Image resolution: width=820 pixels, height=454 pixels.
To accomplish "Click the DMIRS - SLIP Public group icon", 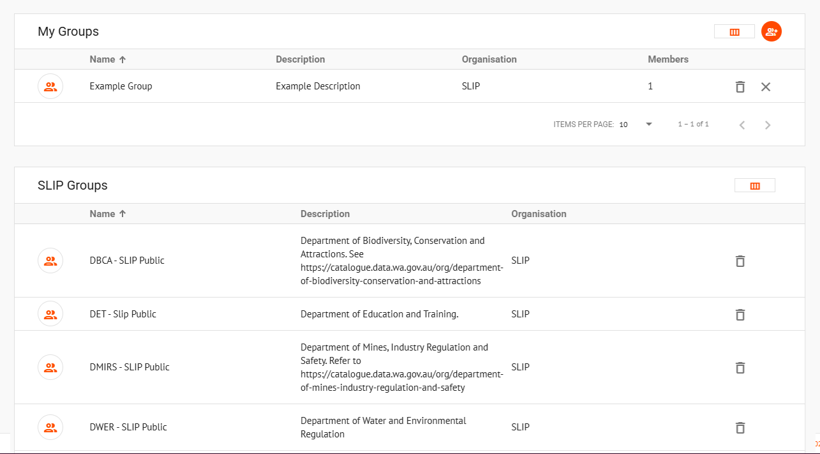I will pyautogui.click(x=50, y=367).
